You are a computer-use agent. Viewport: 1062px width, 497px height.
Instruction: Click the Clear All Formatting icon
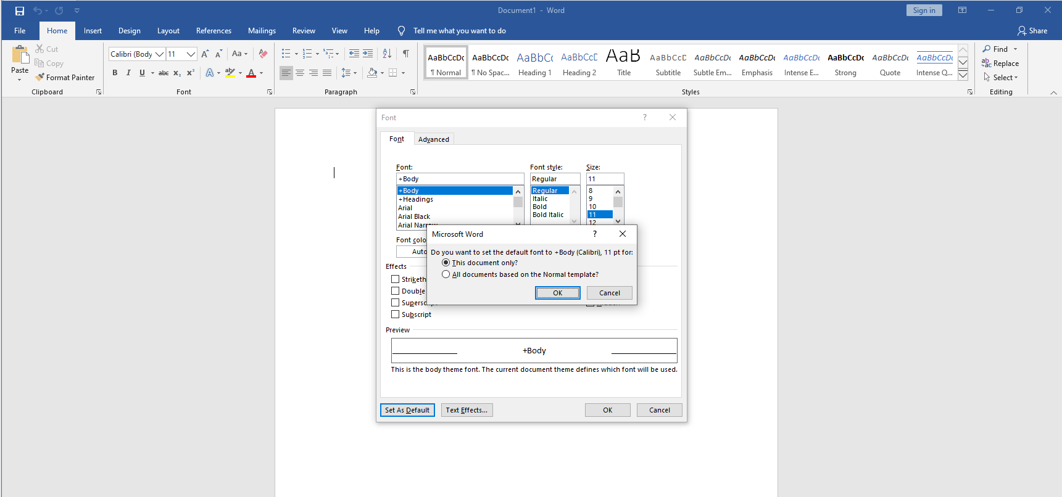tap(263, 54)
